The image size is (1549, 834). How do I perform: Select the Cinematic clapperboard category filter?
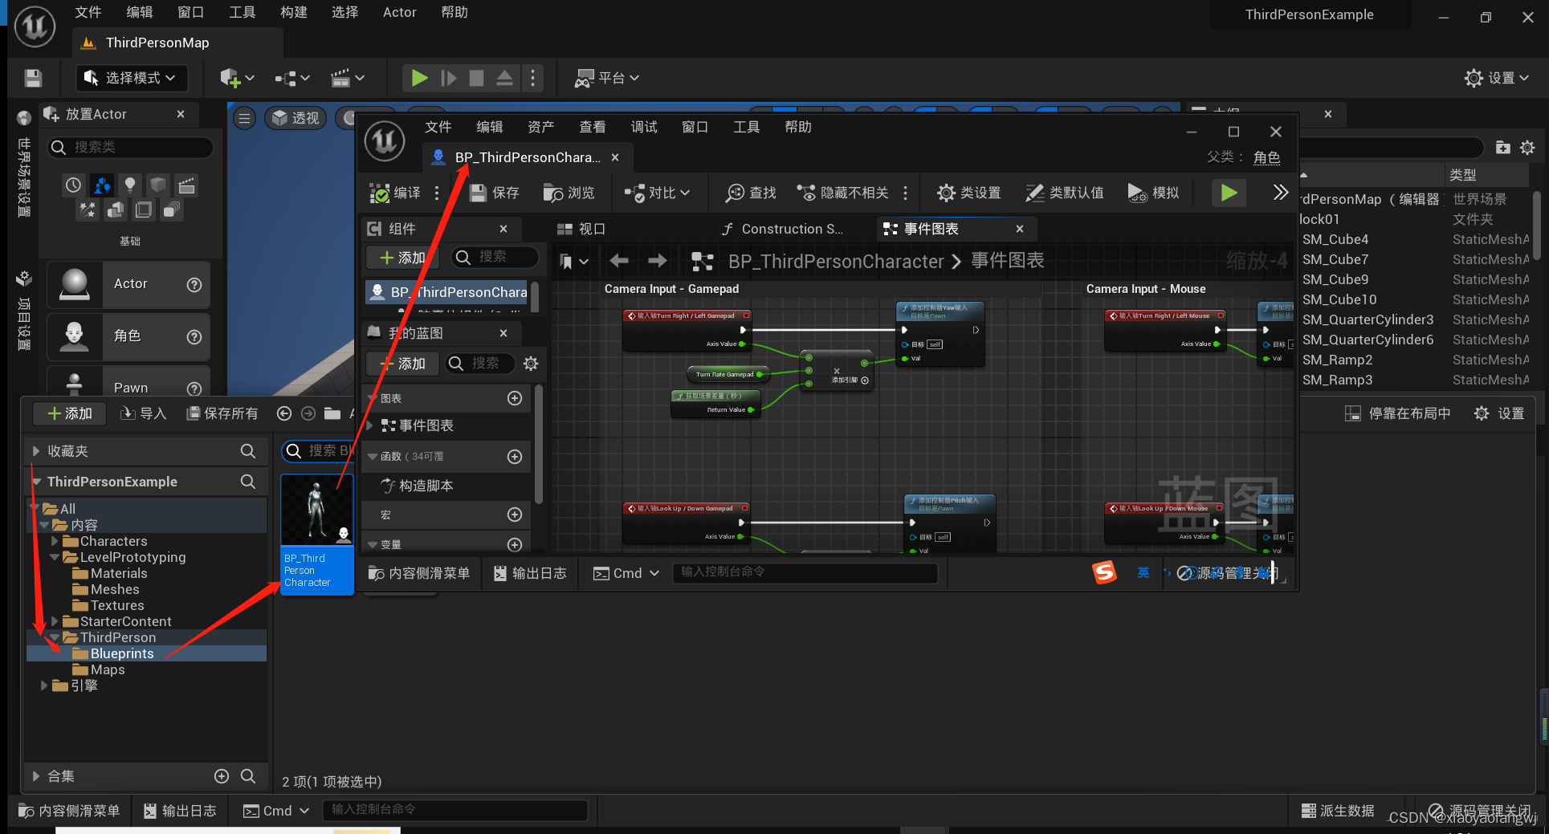[186, 185]
